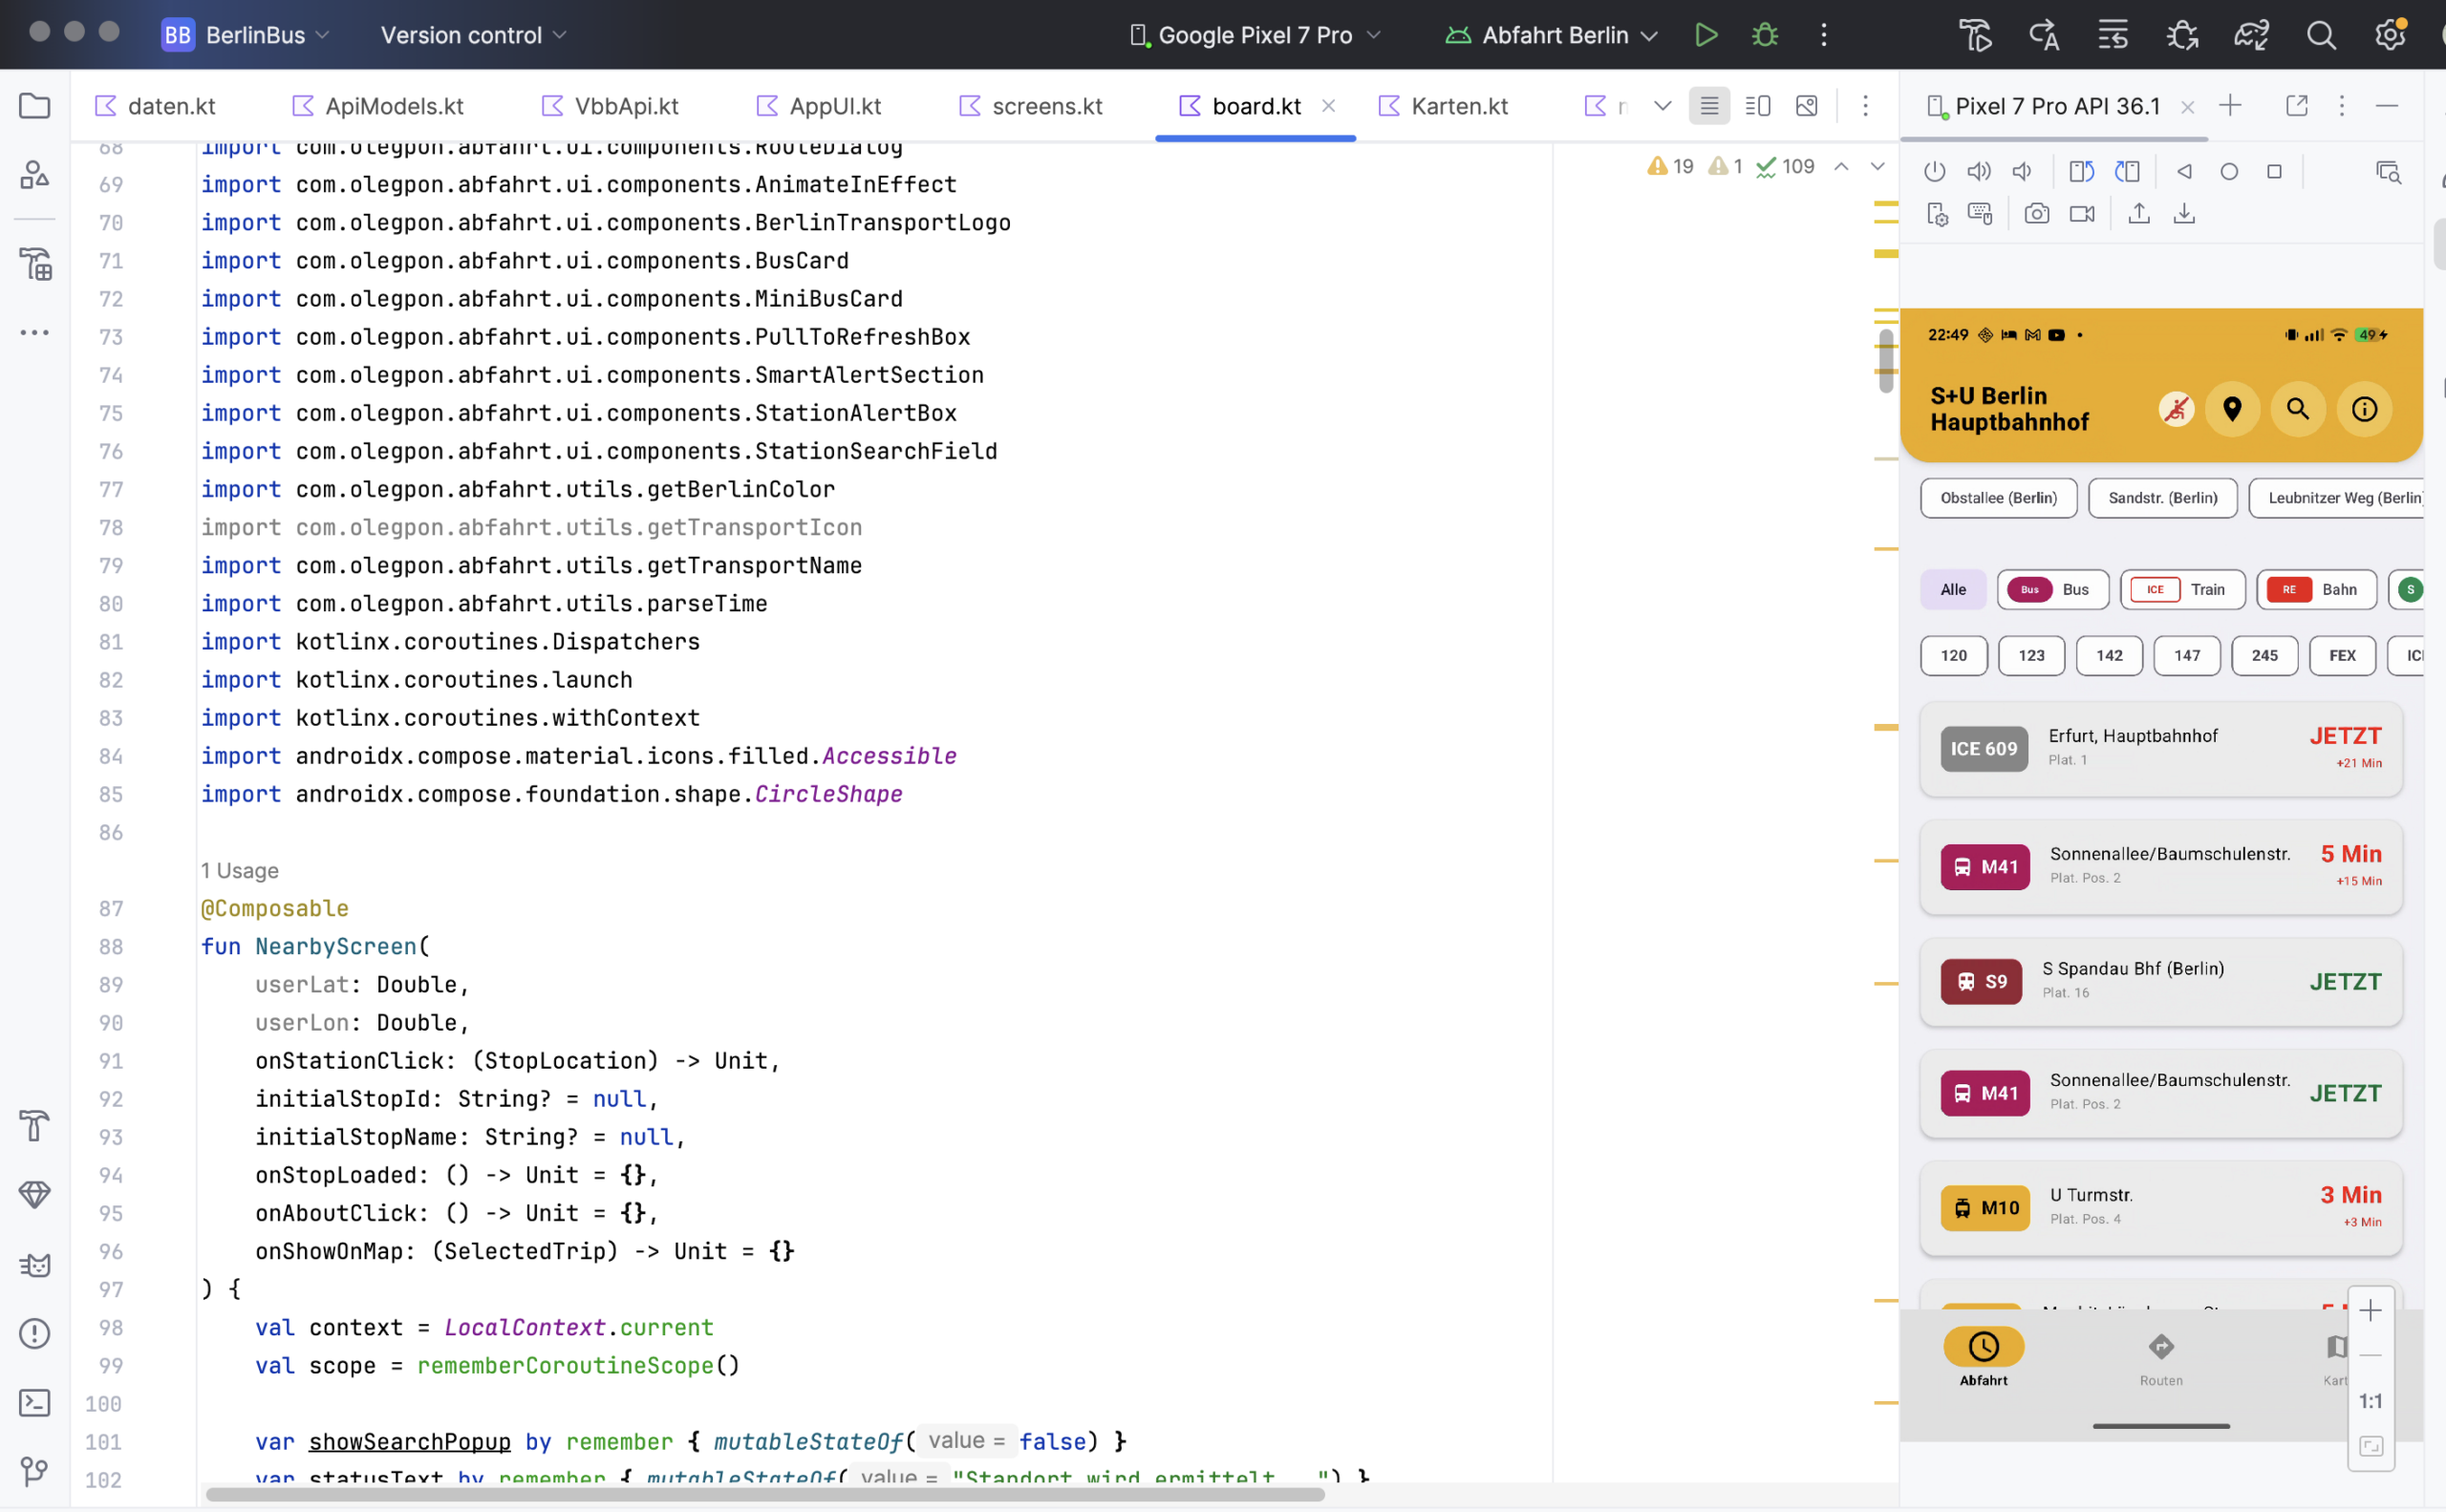Switch to the ApiModels.kt tab

coord(378,106)
